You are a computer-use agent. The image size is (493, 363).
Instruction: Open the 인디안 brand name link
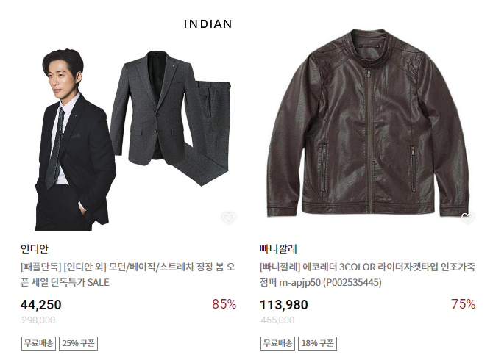click(x=35, y=248)
